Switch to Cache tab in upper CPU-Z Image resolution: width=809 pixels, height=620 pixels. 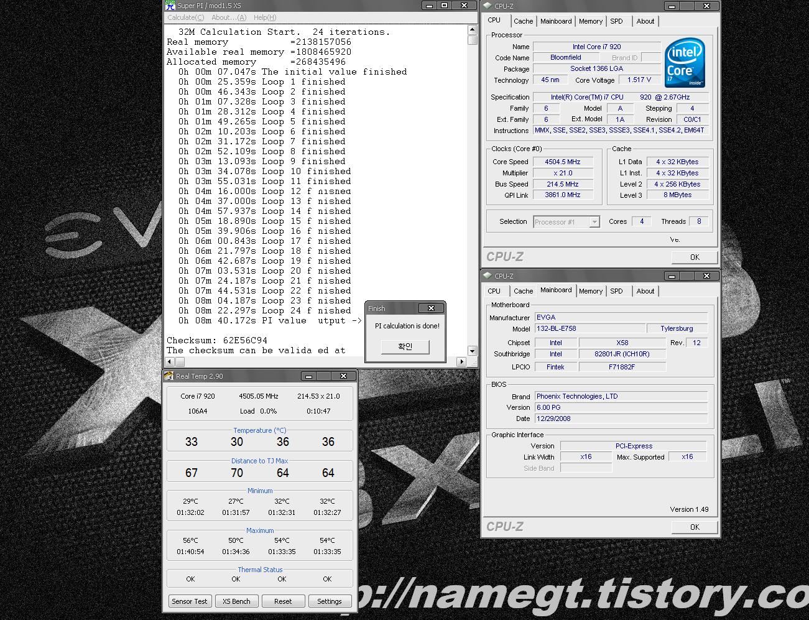(523, 21)
